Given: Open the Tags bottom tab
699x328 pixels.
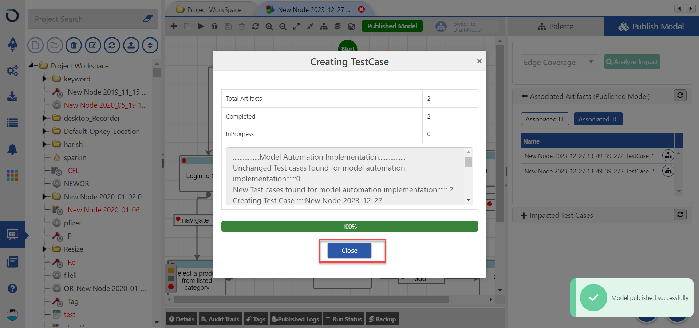Looking at the screenshot, I should 256,319.
